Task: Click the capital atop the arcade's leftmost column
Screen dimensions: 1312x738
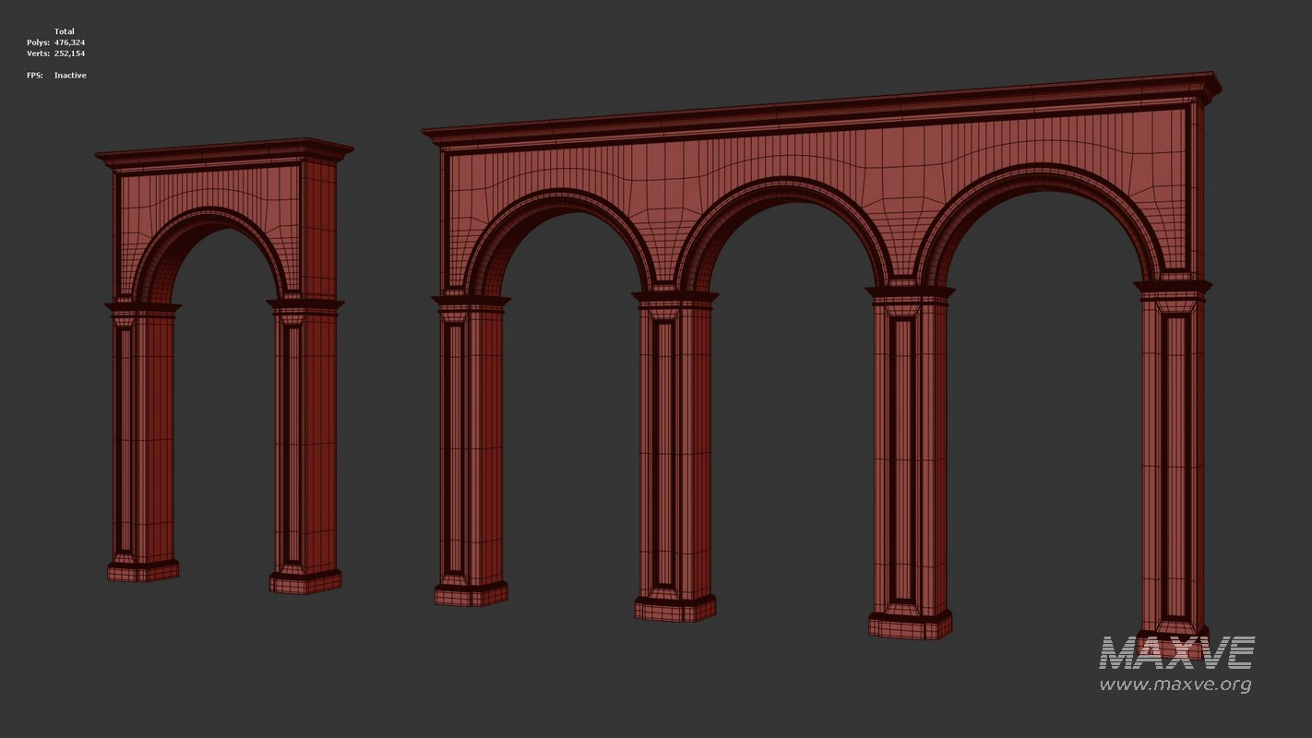Action: (471, 304)
